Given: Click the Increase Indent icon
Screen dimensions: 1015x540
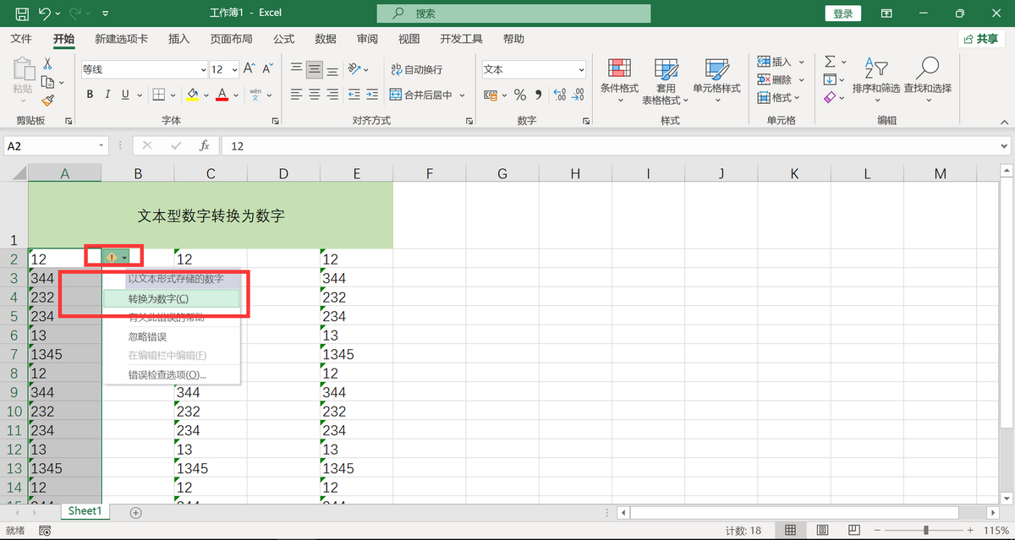Looking at the screenshot, I should (373, 95).
